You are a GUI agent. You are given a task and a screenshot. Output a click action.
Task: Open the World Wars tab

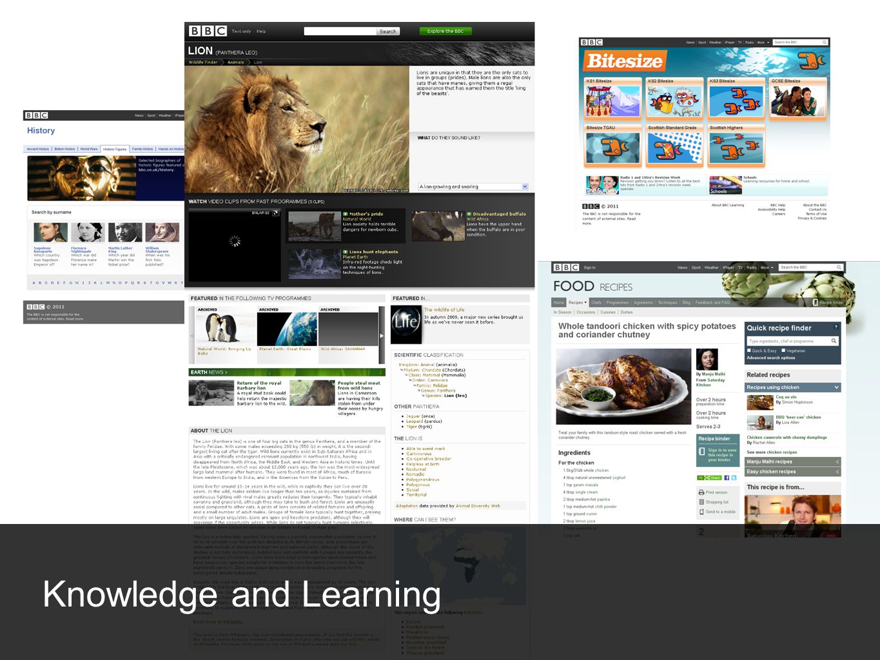pos(89,149)
